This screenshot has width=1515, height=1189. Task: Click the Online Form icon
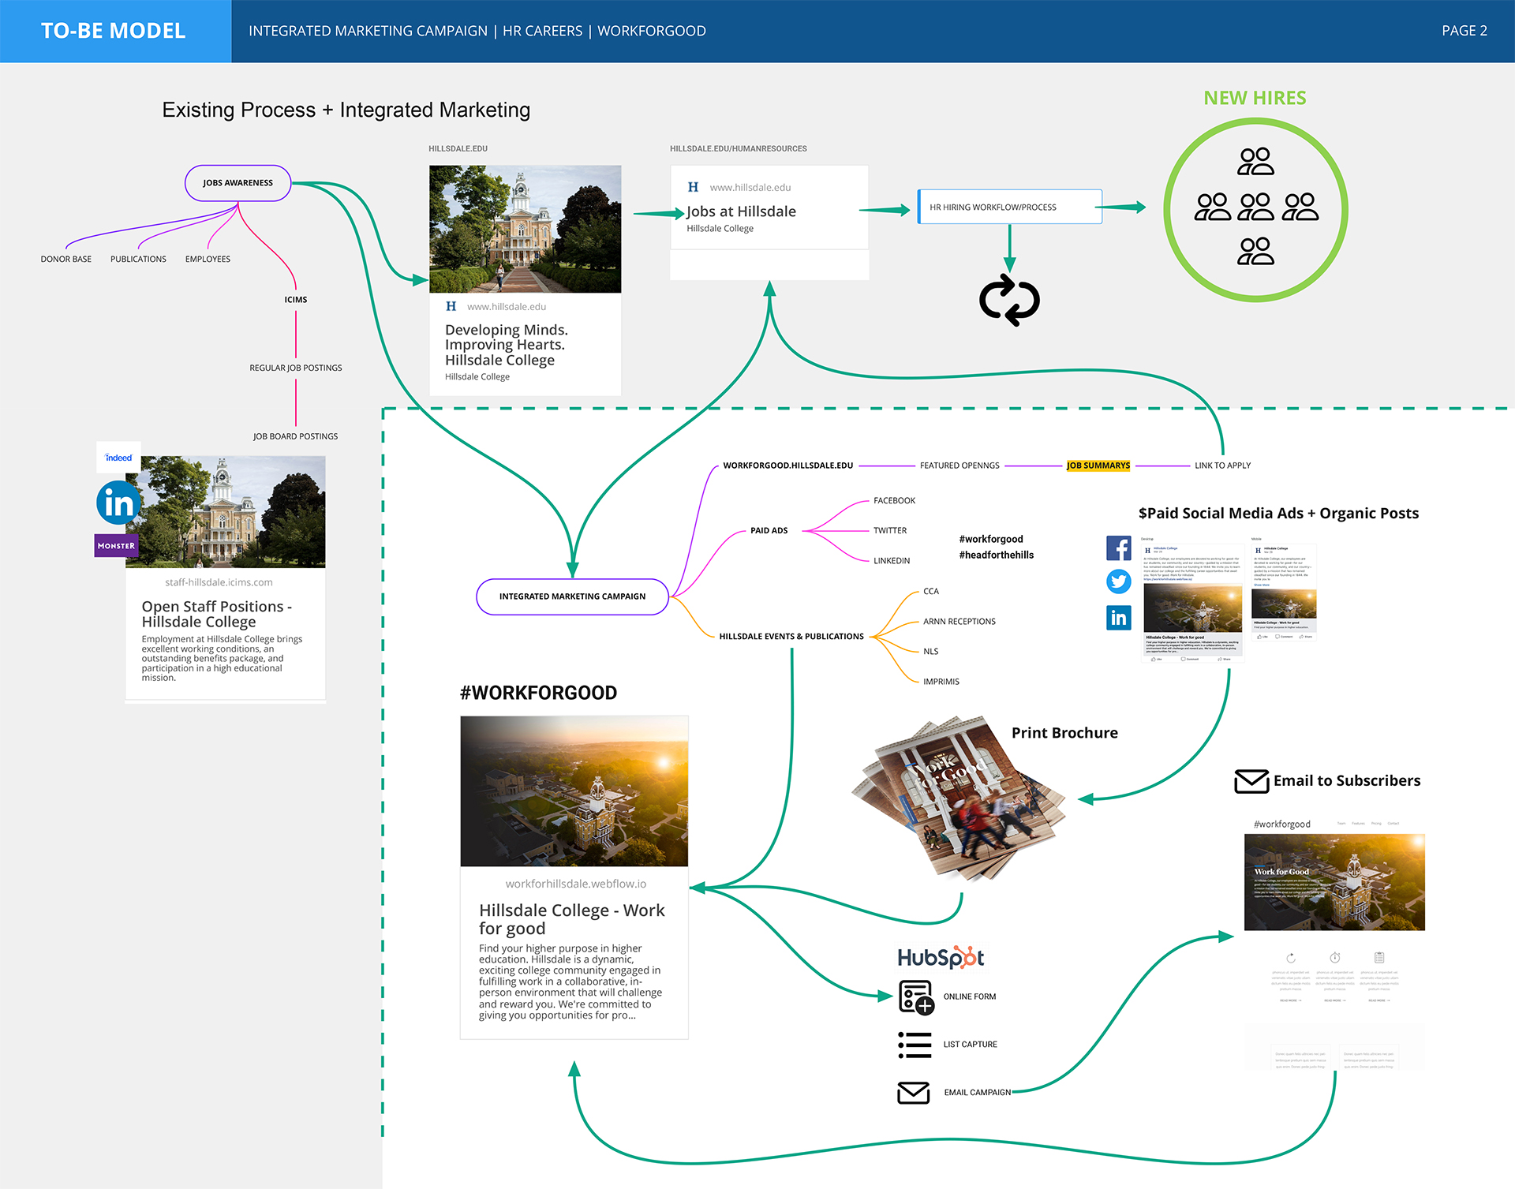(916, 997)
